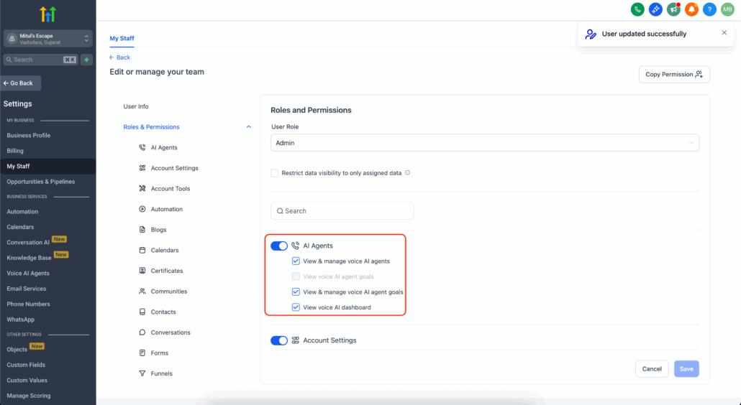Disable the Account Settings toggle switch
Viewport: 741px width, 405px height.
pos(278,340)
